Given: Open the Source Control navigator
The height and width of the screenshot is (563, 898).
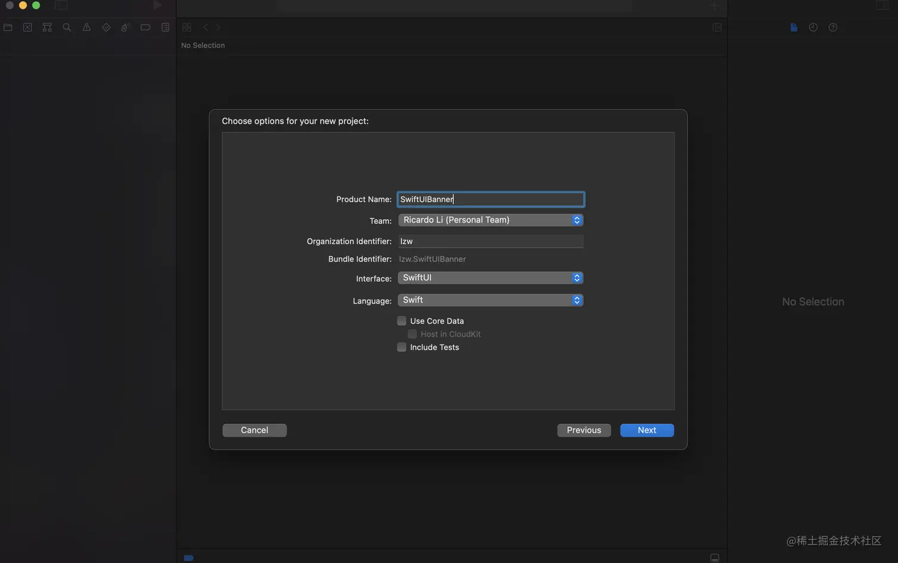Looking at the screenshot, I should [x=27, y=27].
